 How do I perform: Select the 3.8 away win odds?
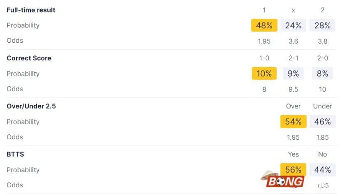pos(322,41)
